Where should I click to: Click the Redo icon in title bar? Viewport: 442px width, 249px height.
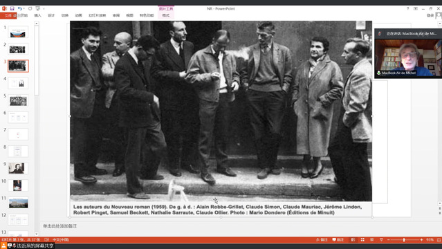click(x=30, y=9)
